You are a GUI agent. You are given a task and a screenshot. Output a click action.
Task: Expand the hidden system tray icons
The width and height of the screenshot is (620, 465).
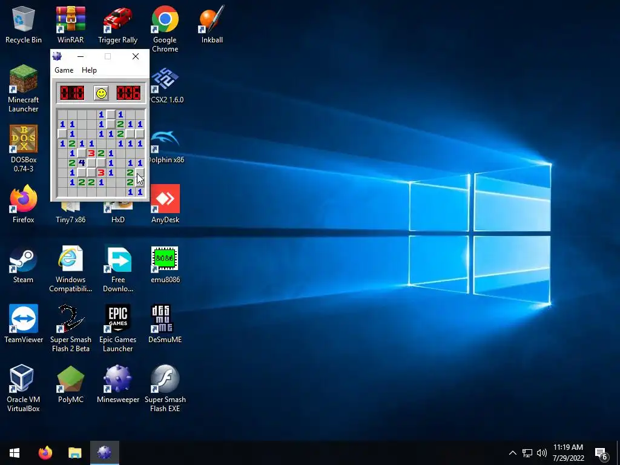click(512, 453)
